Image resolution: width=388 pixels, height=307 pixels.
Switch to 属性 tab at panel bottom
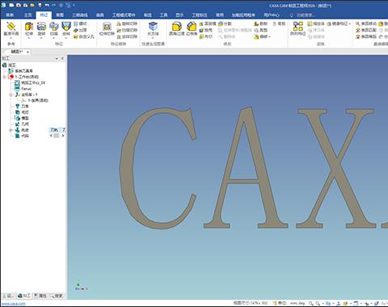[x=40, y=296]
